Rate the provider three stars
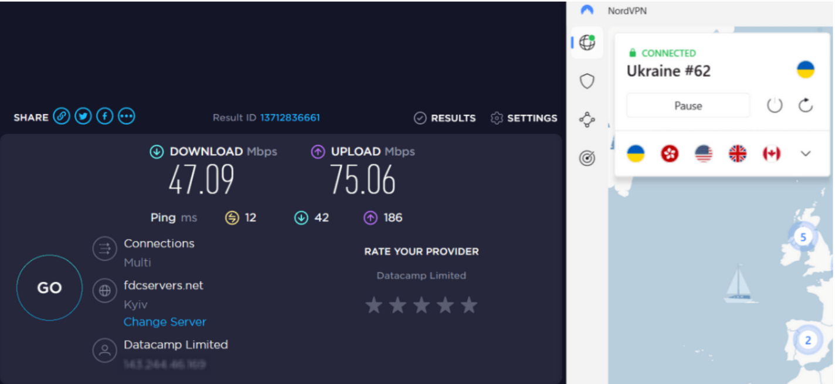The width and height of the screenshot is (839, 384). (x=422, y=305)
